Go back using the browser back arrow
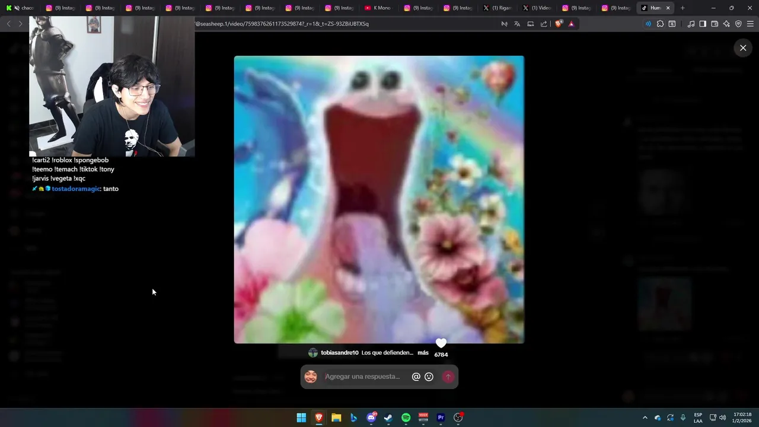 8,24
